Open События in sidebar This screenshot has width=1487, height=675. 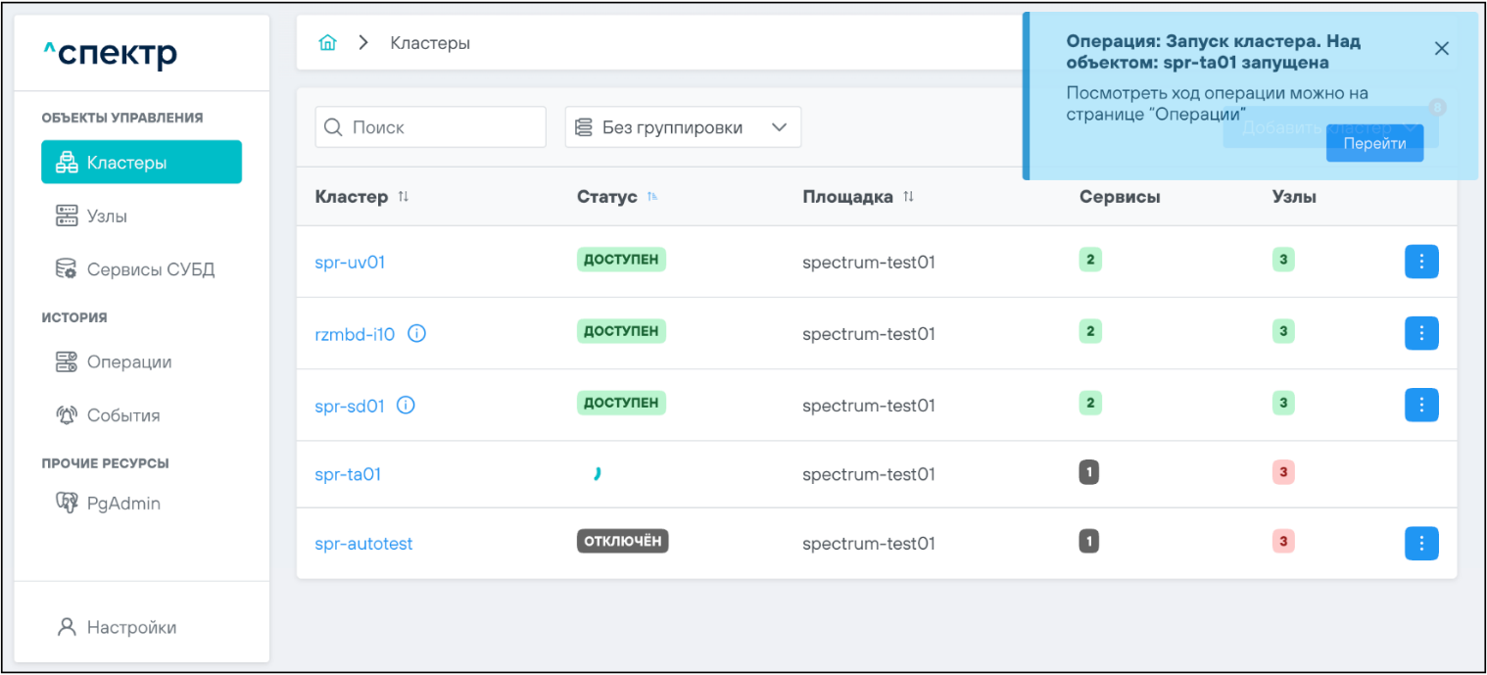(122, 415)
